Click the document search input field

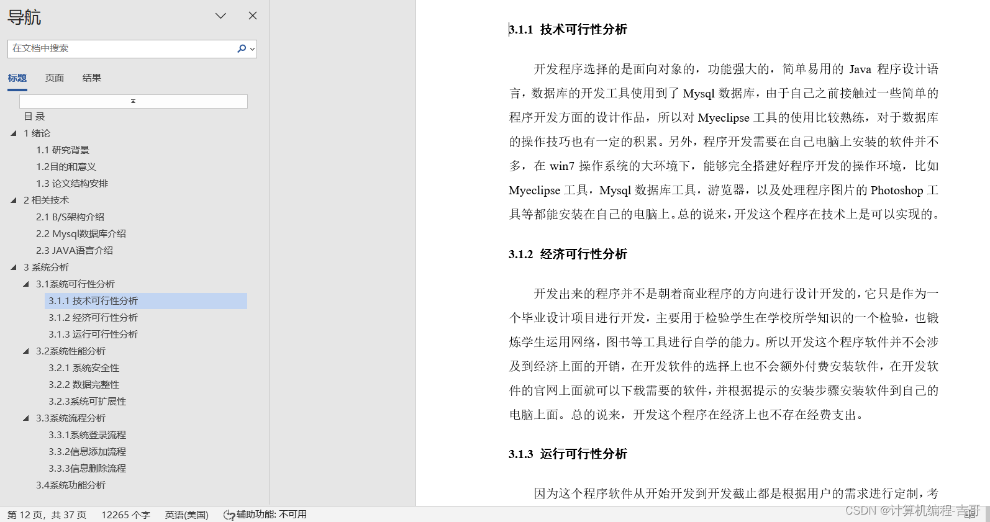121,48
